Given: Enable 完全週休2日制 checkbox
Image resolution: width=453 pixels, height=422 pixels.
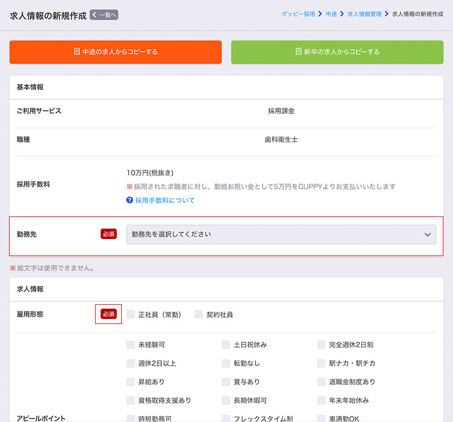Looking at the screenshot, I should coord(321,344).
